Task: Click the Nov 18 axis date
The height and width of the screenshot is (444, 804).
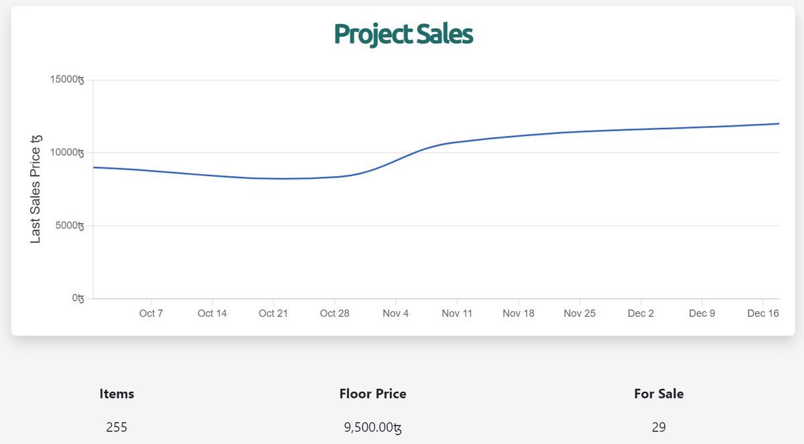Action: (x=518, y=313)
